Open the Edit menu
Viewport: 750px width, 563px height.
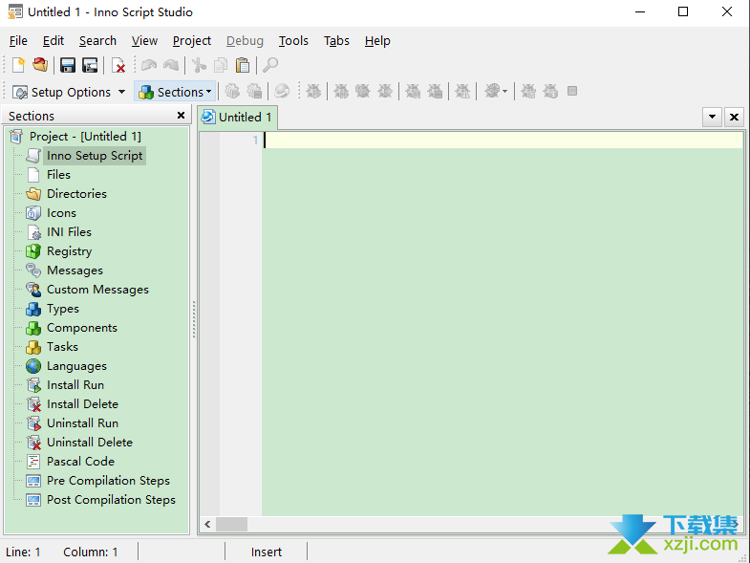pyautogui.click(x=54, y=41)
